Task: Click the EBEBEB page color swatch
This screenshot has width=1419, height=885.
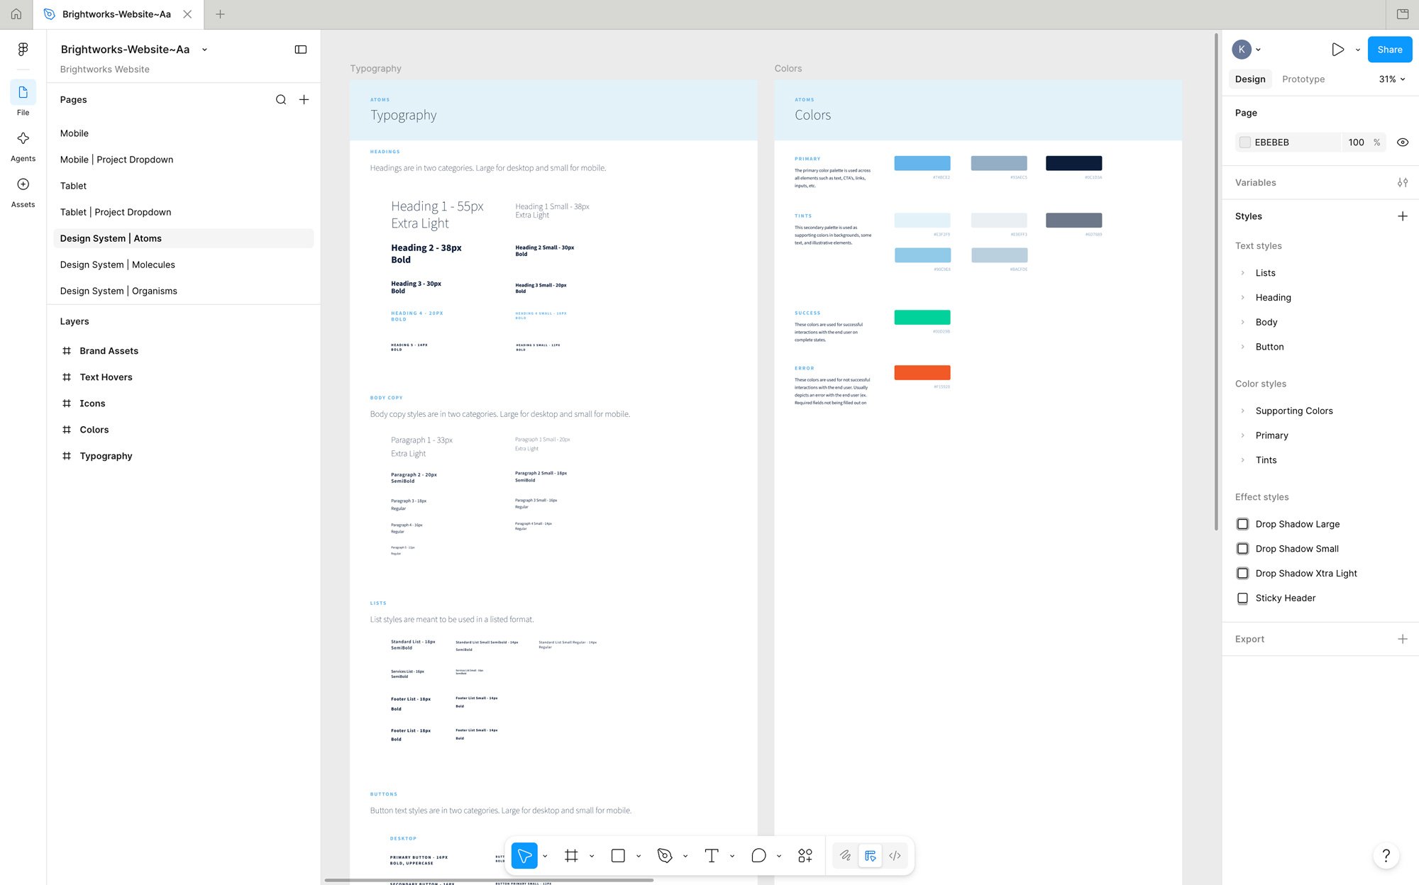Action: click(1244, 143)
